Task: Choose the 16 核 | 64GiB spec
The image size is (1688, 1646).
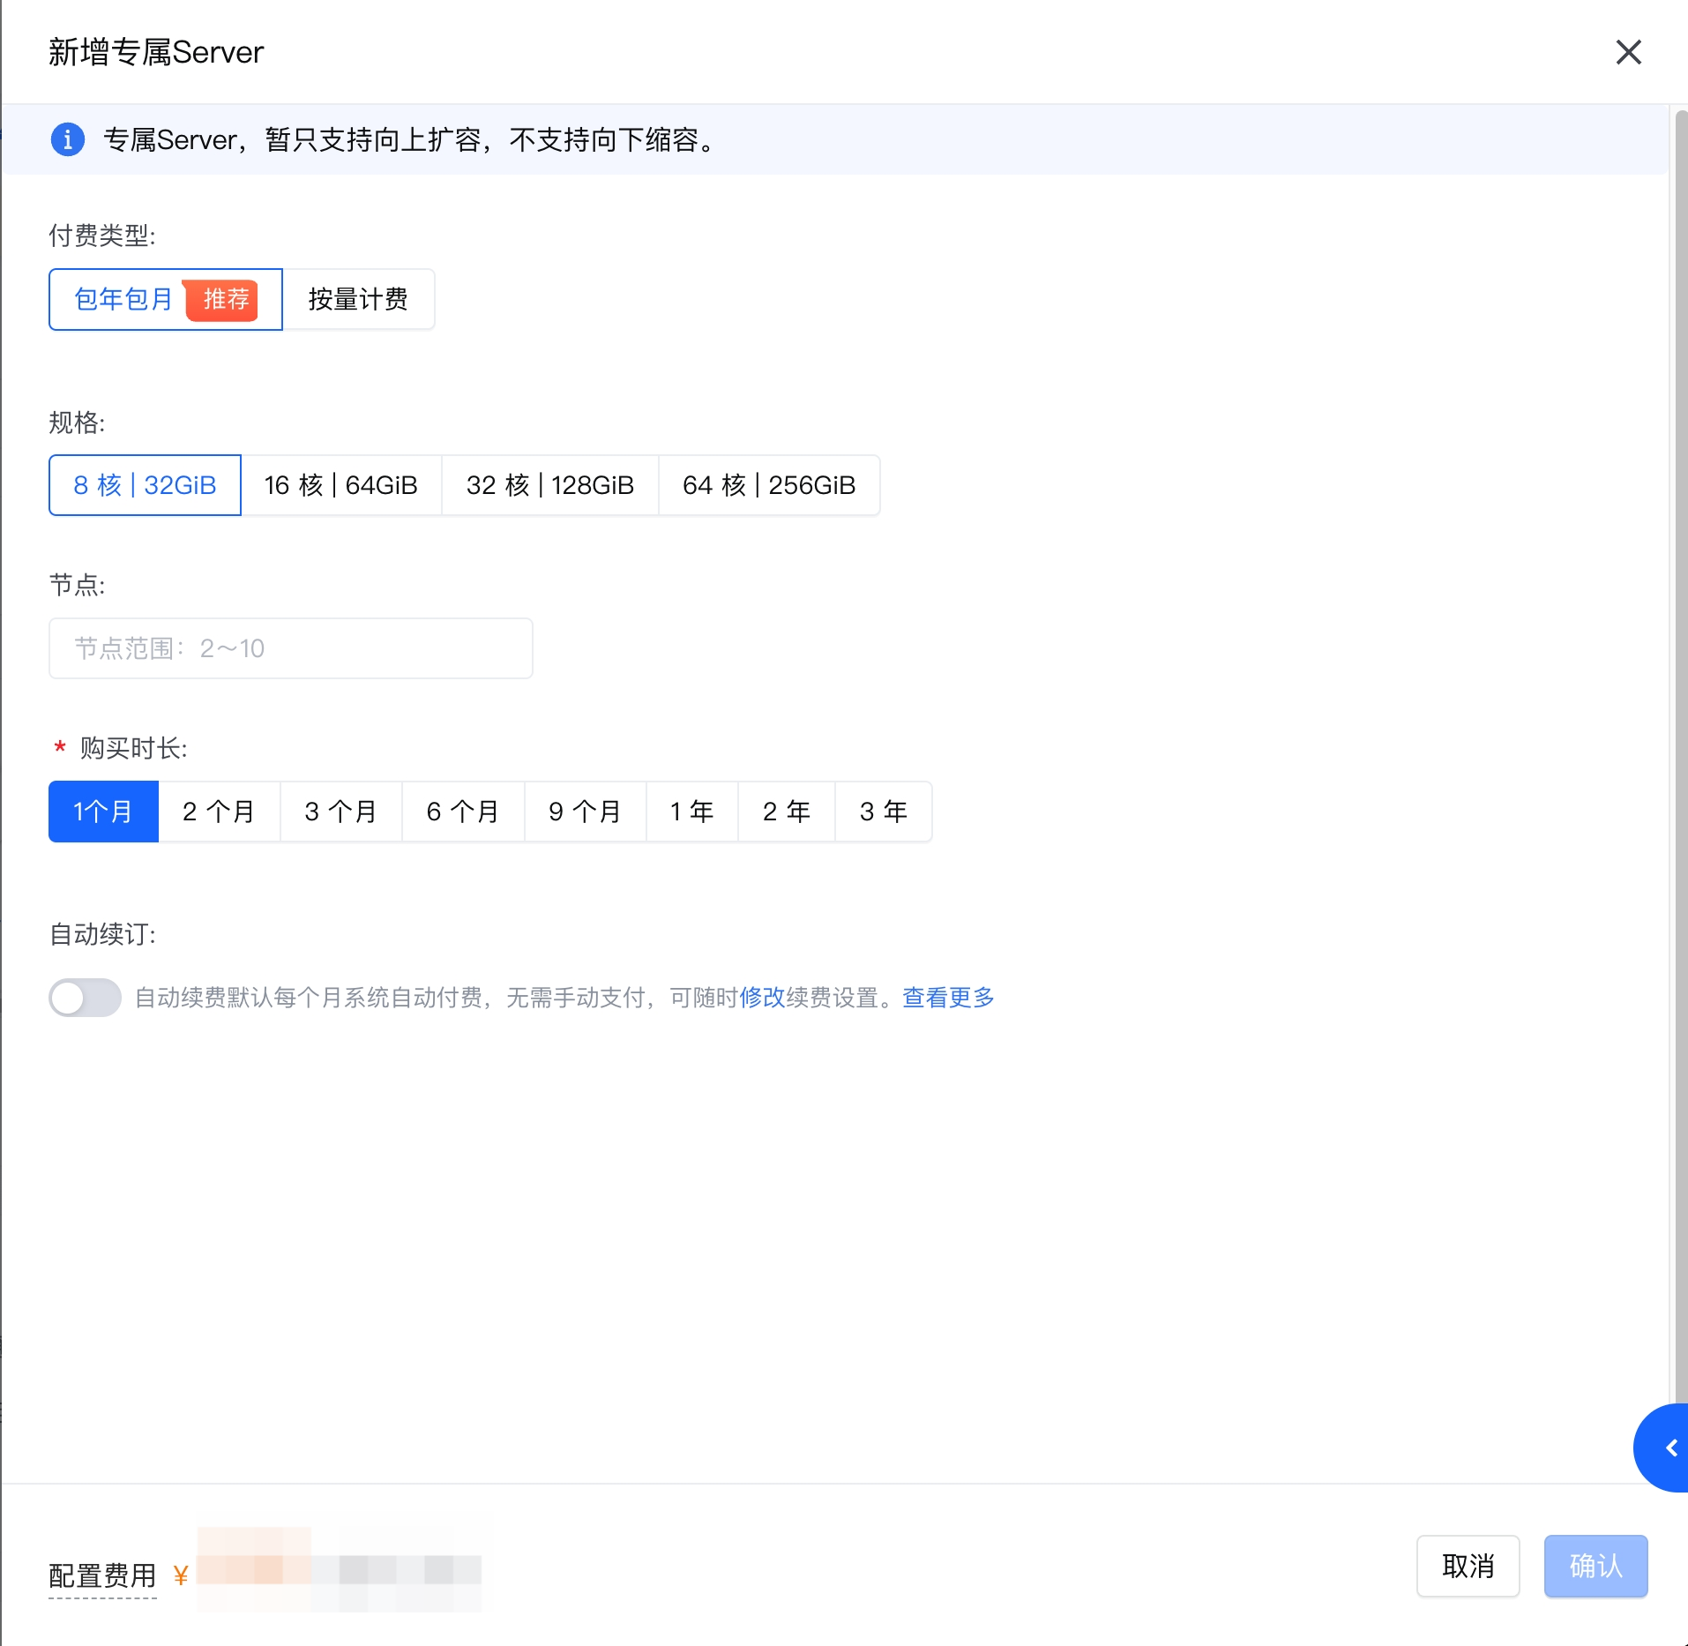Action: click(341, 485)
